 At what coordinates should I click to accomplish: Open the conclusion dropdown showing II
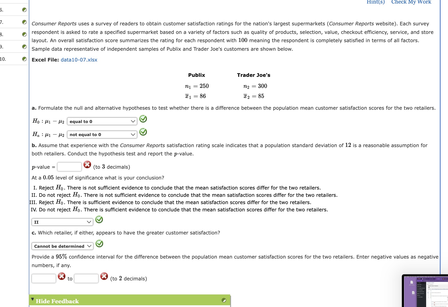click(x=62, y=222)
